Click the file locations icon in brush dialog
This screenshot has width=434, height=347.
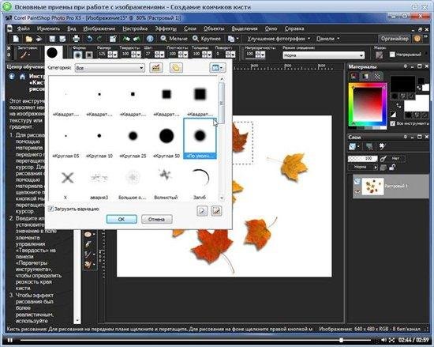176,68
